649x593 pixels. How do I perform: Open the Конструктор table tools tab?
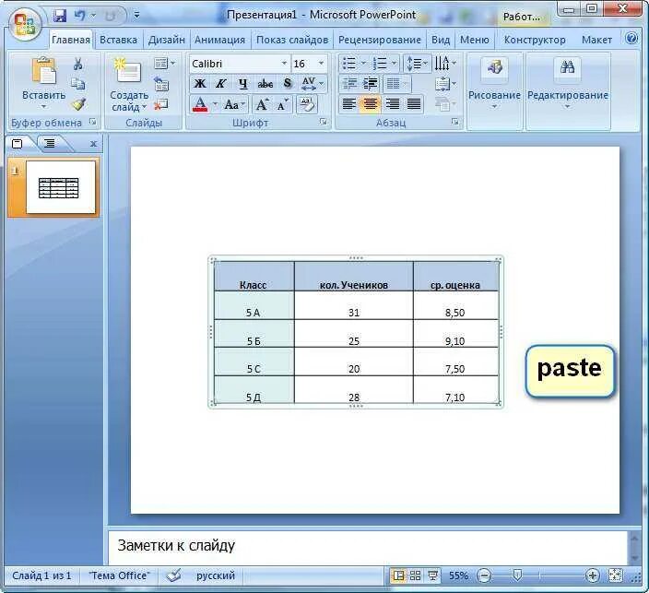tap(535, 40)
